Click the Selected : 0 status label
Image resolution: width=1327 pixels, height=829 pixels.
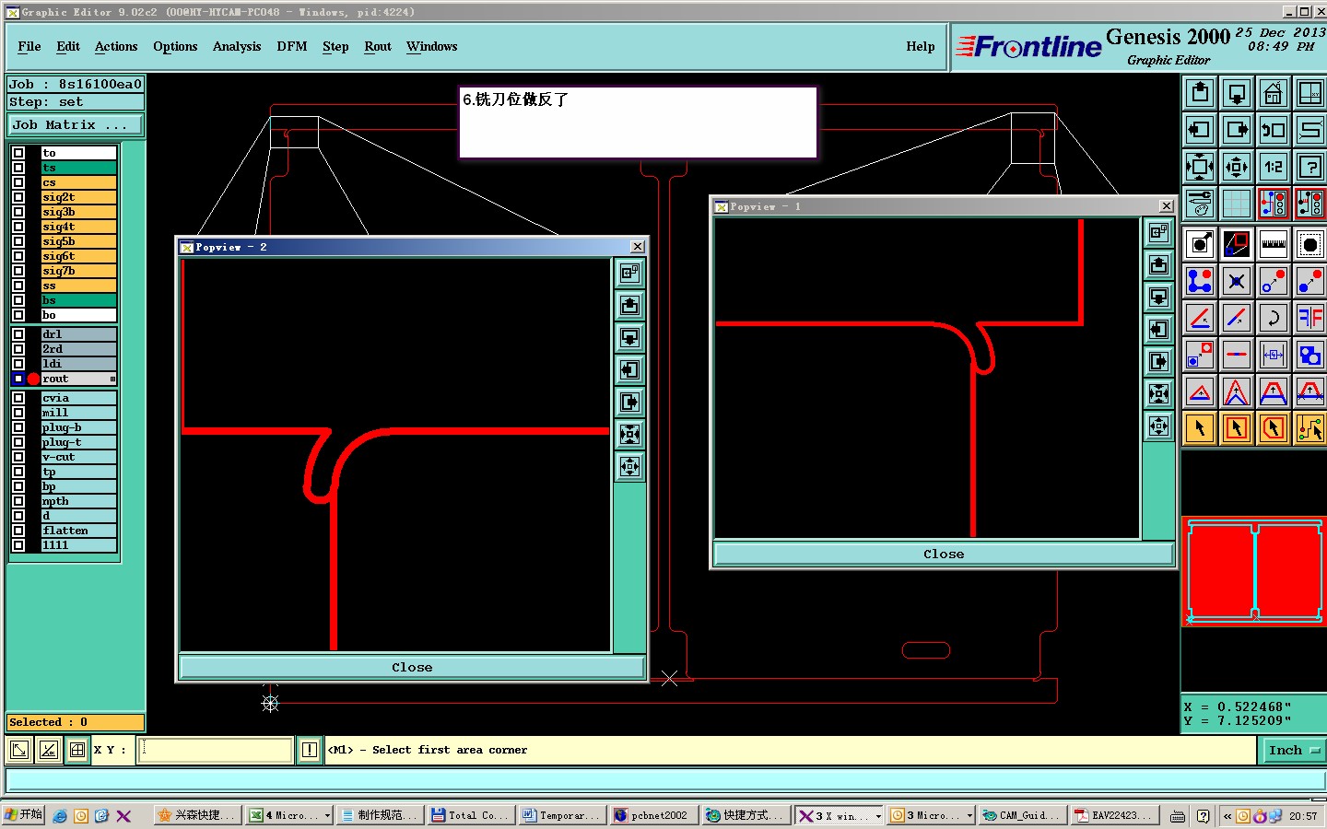pyautogui.click(x=76, y=722)
